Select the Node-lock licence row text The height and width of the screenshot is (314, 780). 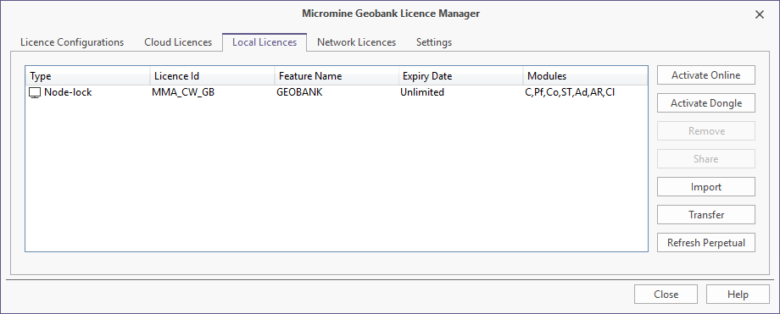[68, 92]
